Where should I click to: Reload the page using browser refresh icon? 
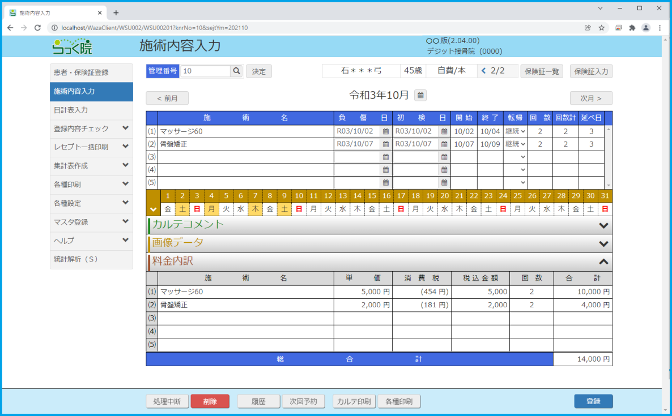click(37, 27)
